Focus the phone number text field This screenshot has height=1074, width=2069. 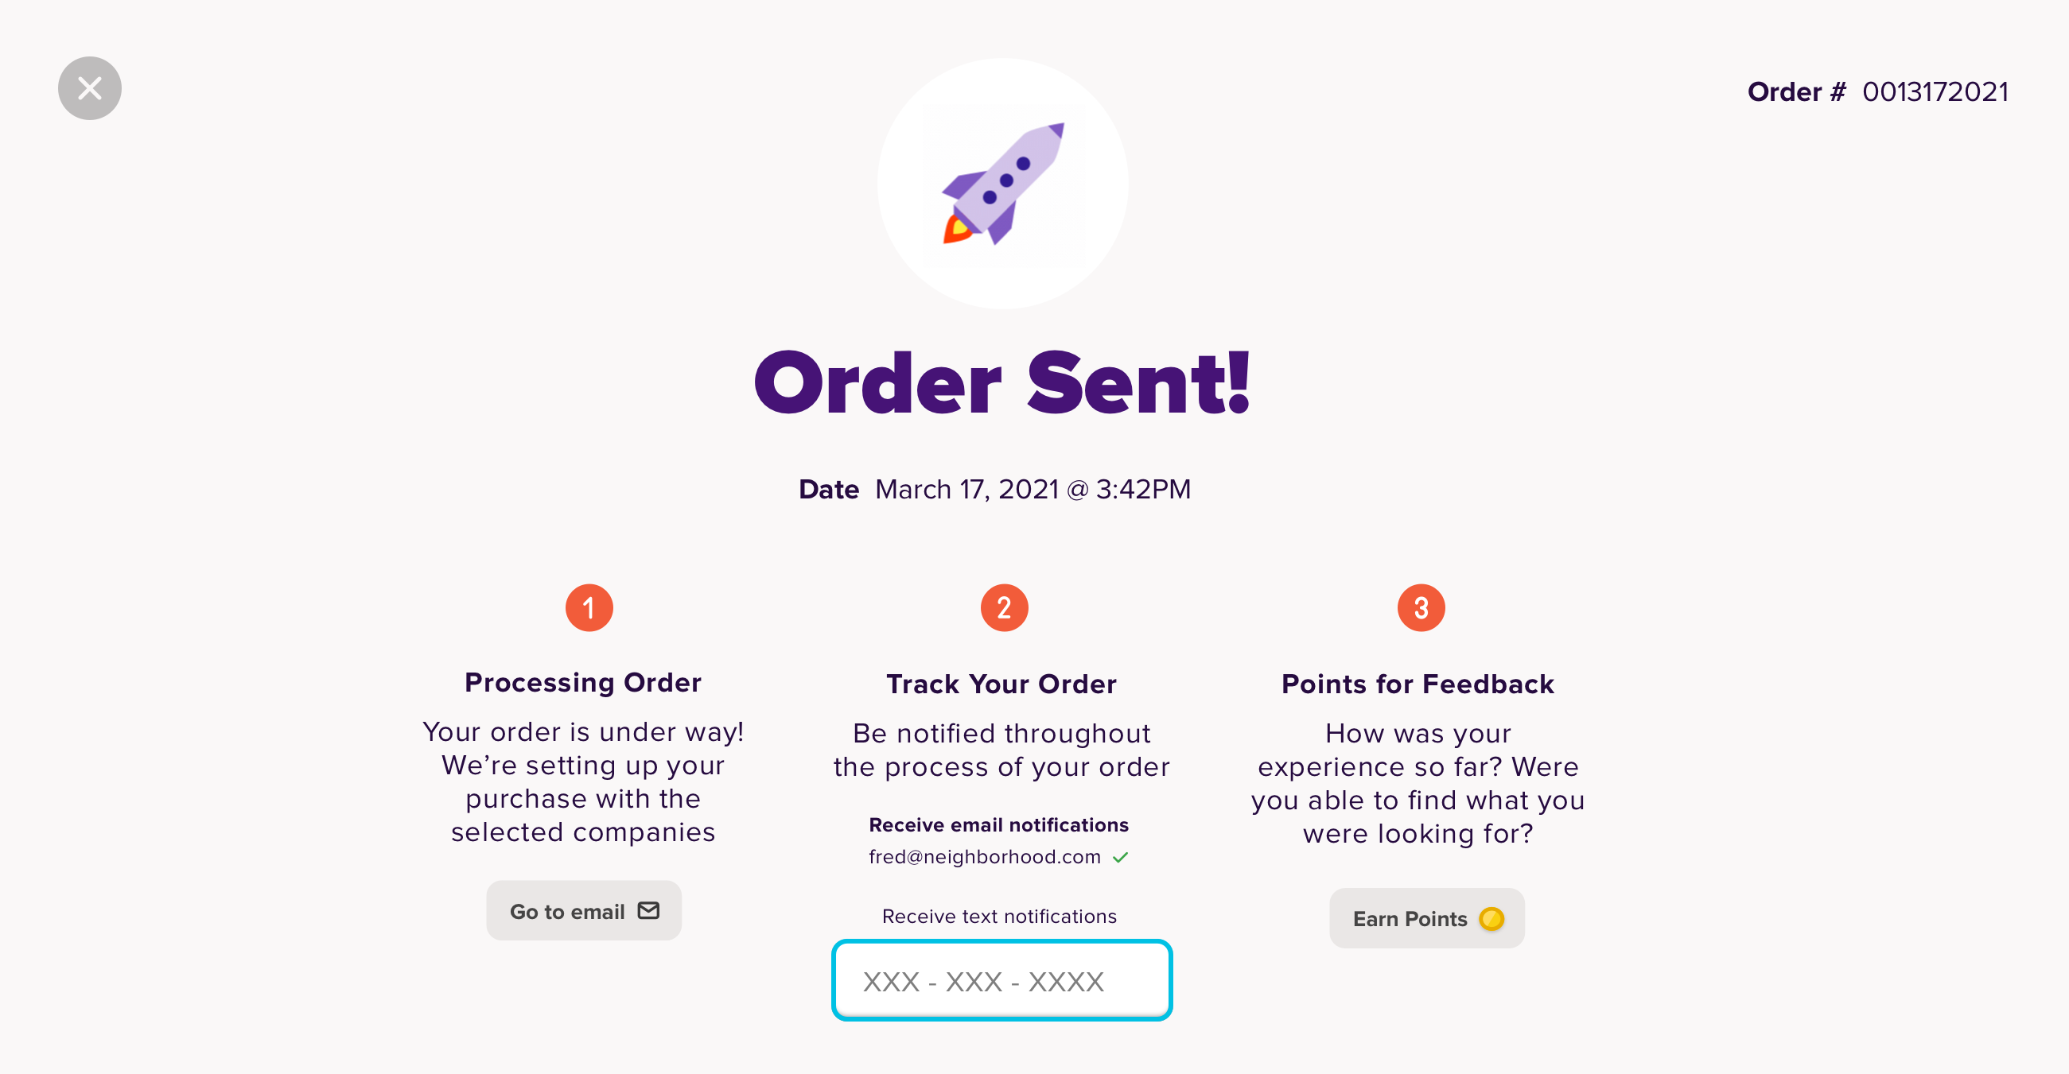coord(1002,980)
